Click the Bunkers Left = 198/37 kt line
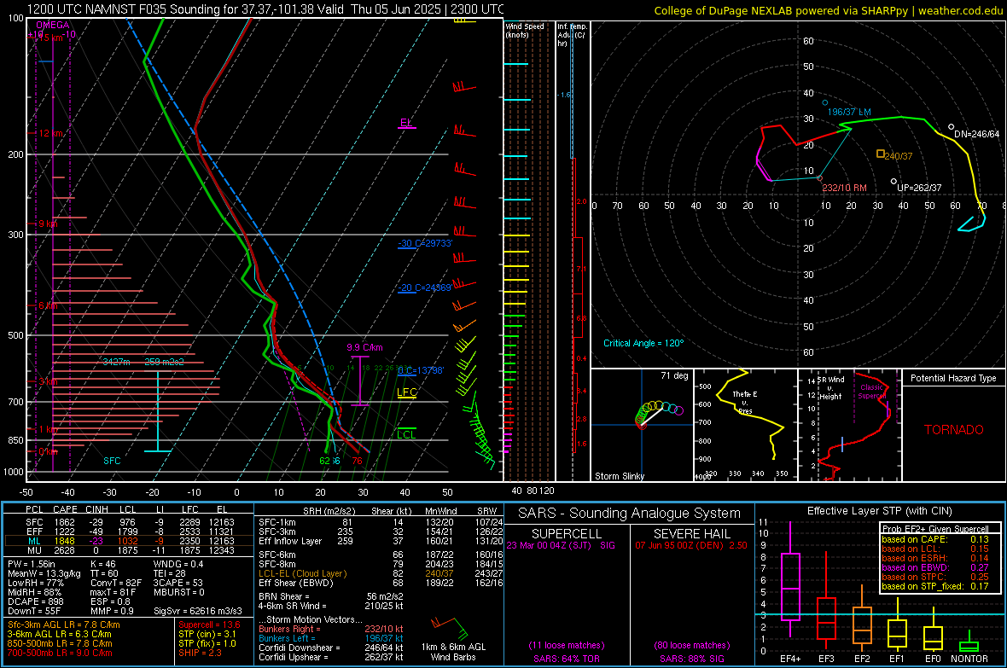1007x668 pixels. [x=331, y=638]
